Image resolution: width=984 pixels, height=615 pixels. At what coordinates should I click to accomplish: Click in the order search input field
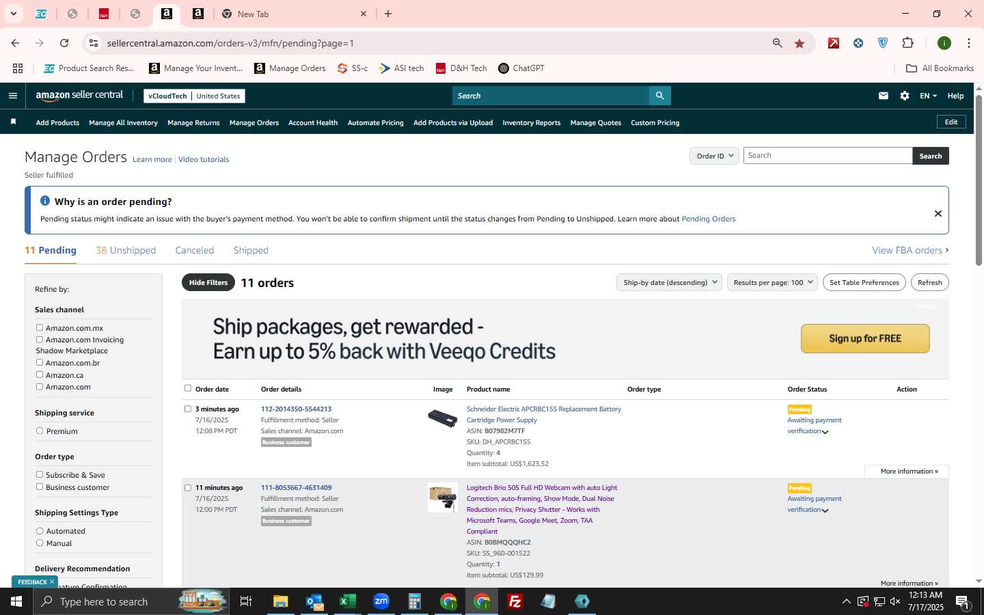828,156
